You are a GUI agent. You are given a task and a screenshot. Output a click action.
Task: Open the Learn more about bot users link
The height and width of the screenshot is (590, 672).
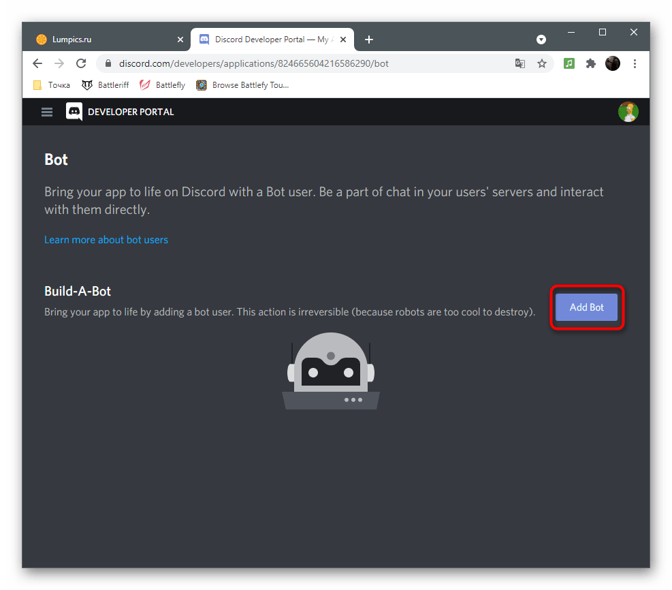[x=106, y=239]
